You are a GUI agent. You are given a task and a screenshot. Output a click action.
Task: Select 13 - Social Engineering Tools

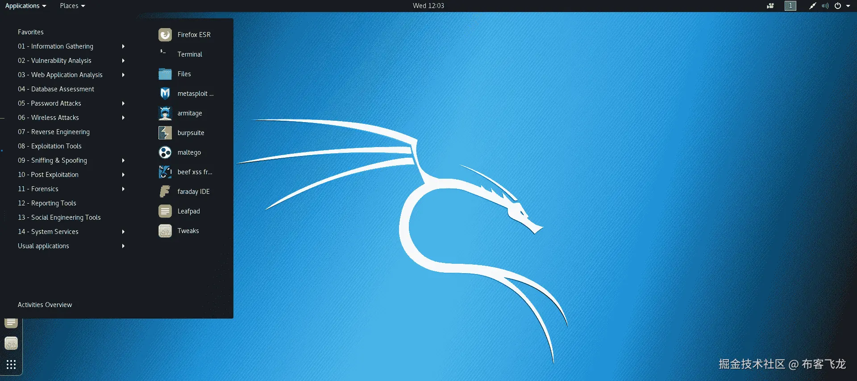[x=59, y=217]
